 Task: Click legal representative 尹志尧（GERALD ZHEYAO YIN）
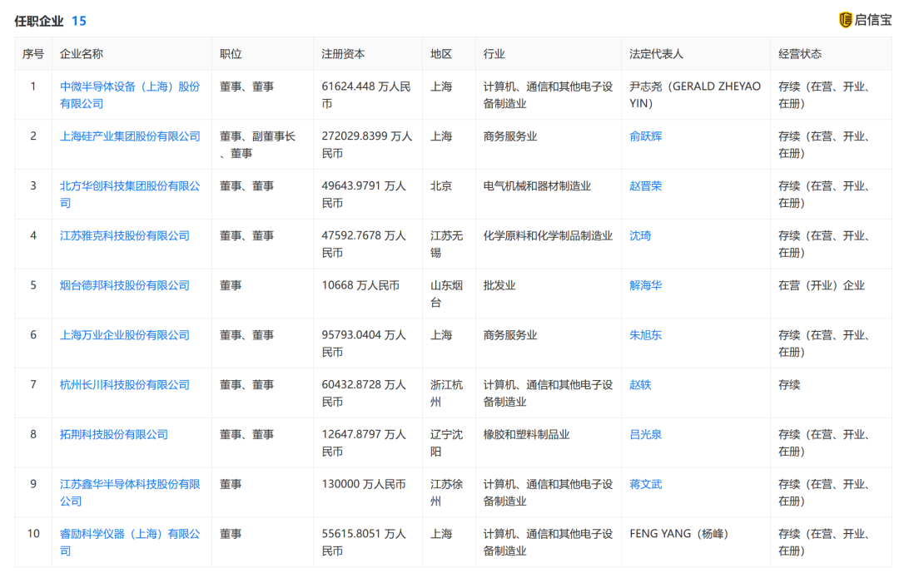tap(695, 95)
